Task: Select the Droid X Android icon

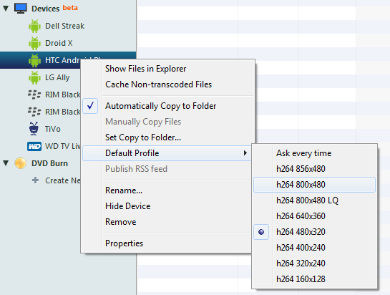Action: pos(34,43)
